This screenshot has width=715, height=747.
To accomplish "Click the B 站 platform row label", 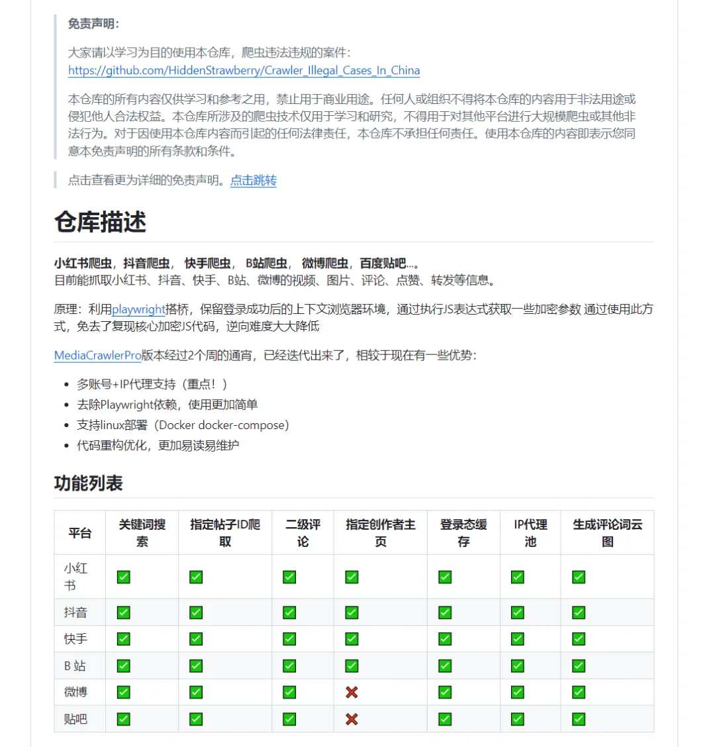I will [x=75, y=666].
